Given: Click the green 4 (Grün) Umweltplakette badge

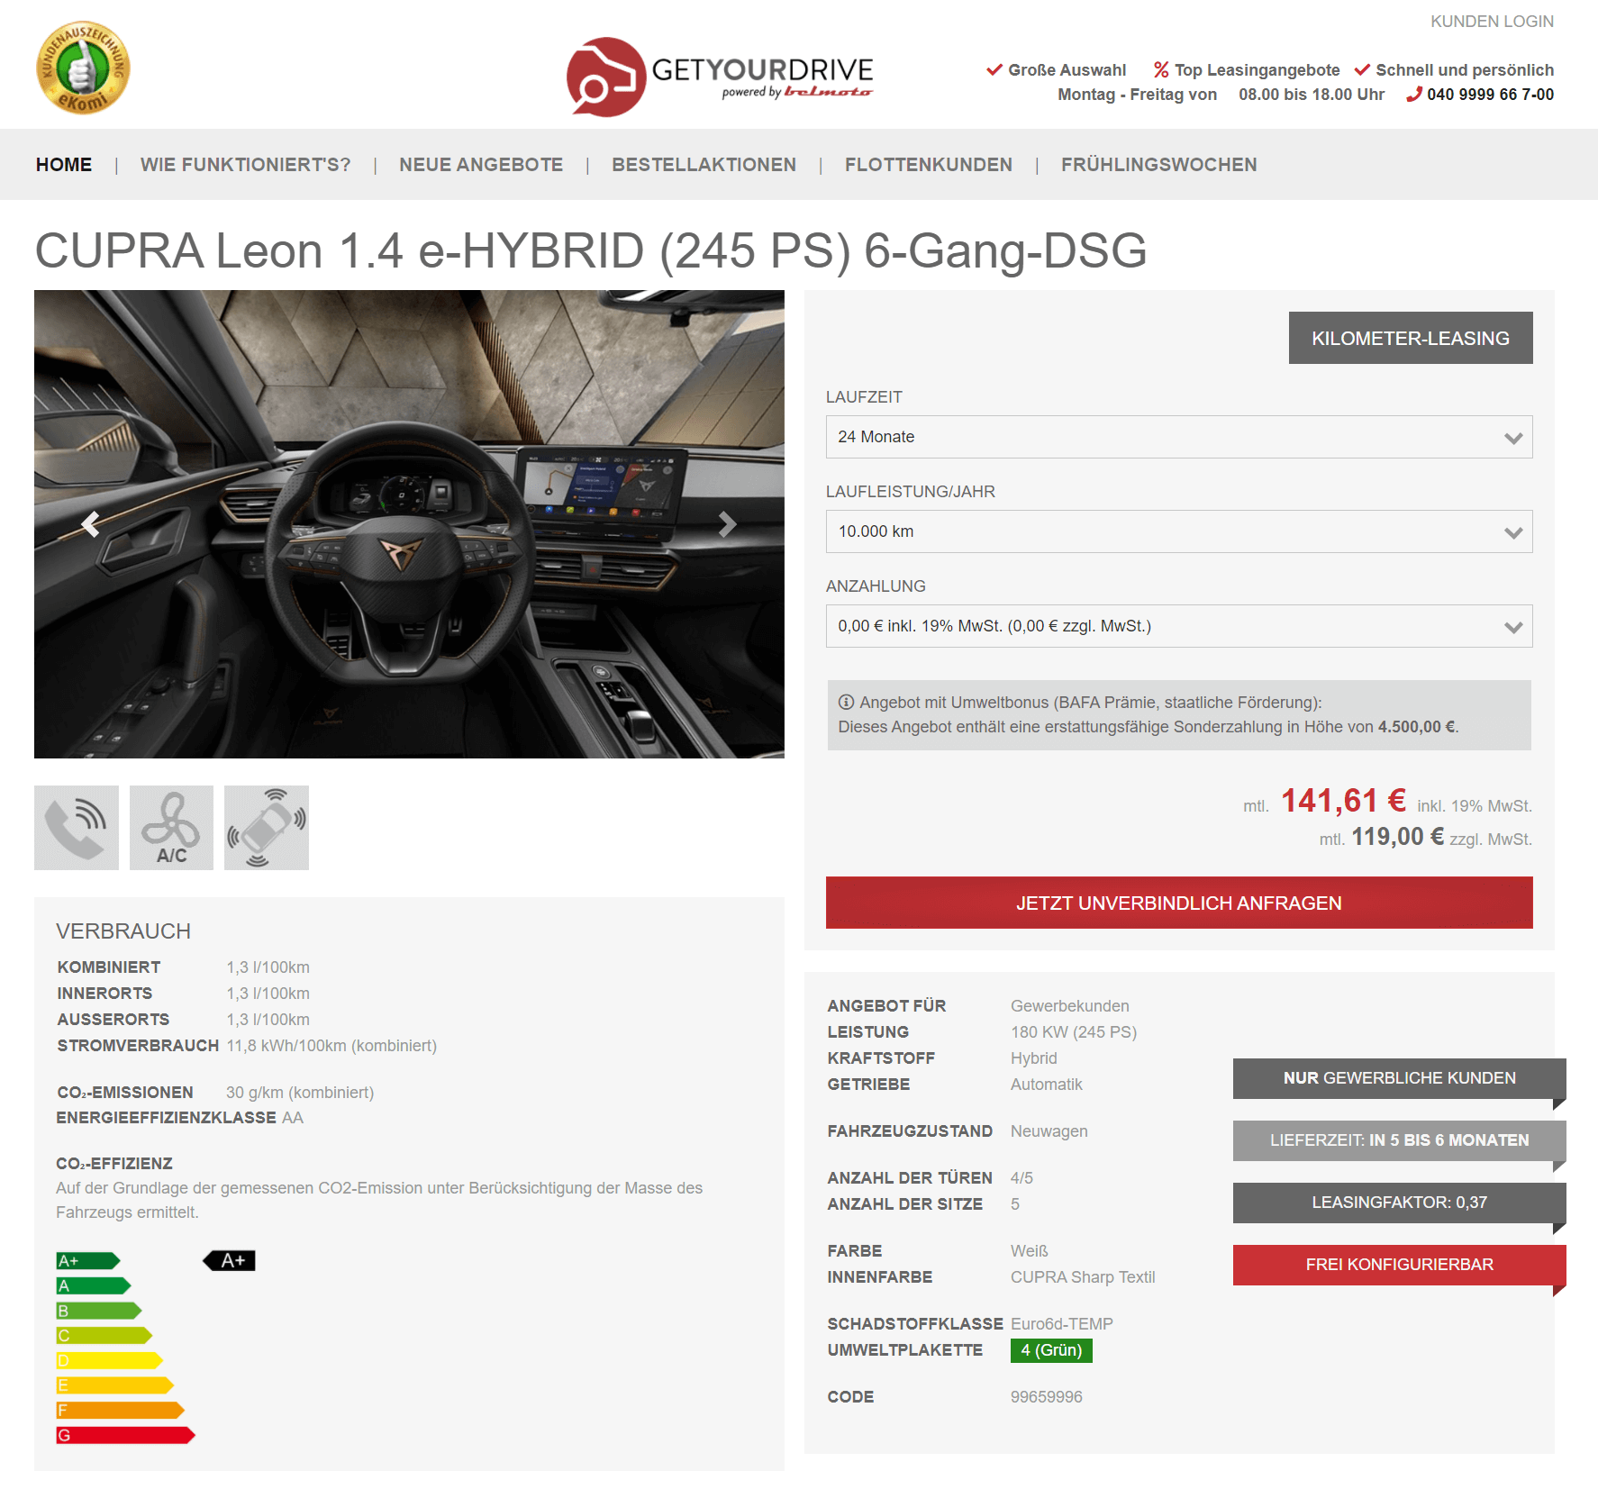Looking at the screenshot, I should click(1051, 1350).
